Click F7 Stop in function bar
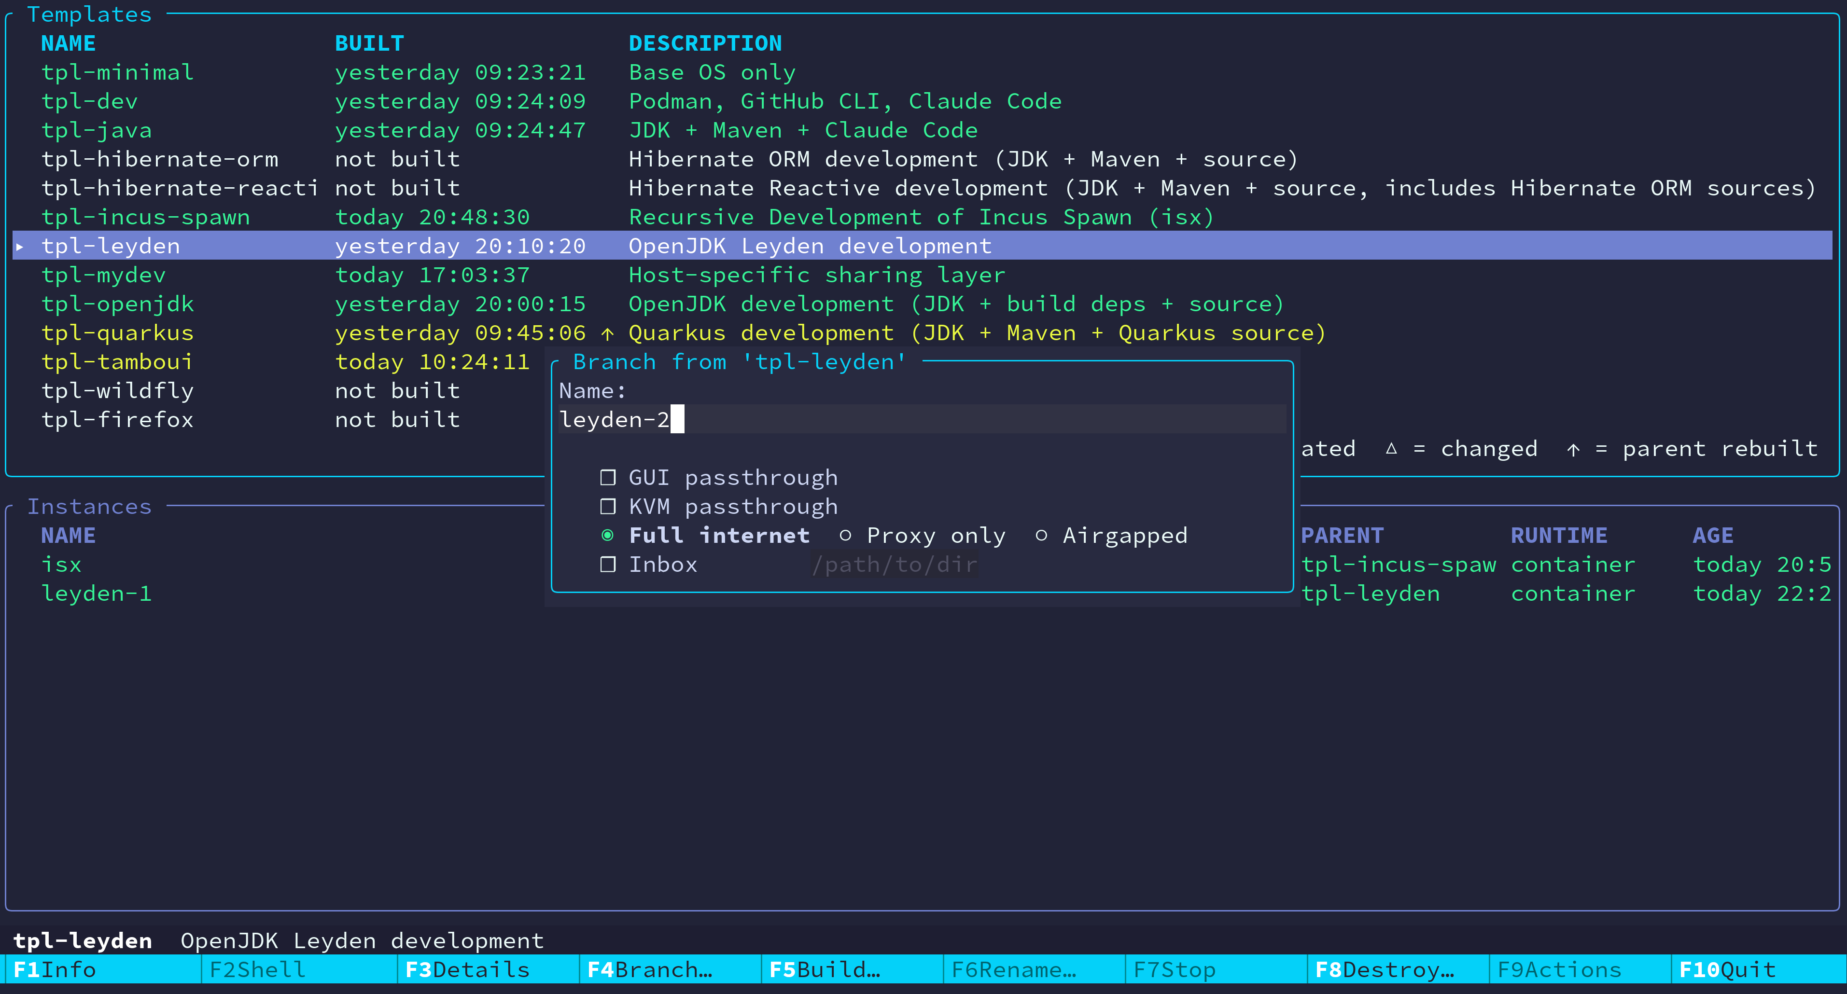1847x994 pixels. click(1216, 970)
